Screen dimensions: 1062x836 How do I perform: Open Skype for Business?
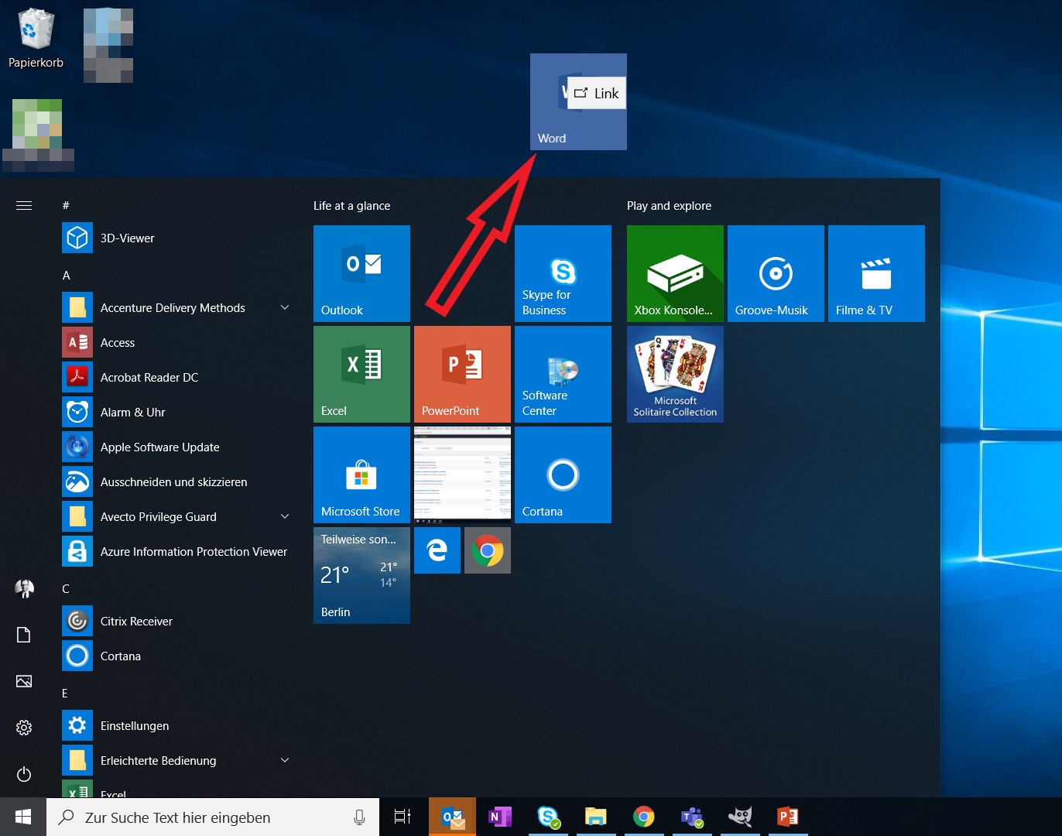coord(563,273)
